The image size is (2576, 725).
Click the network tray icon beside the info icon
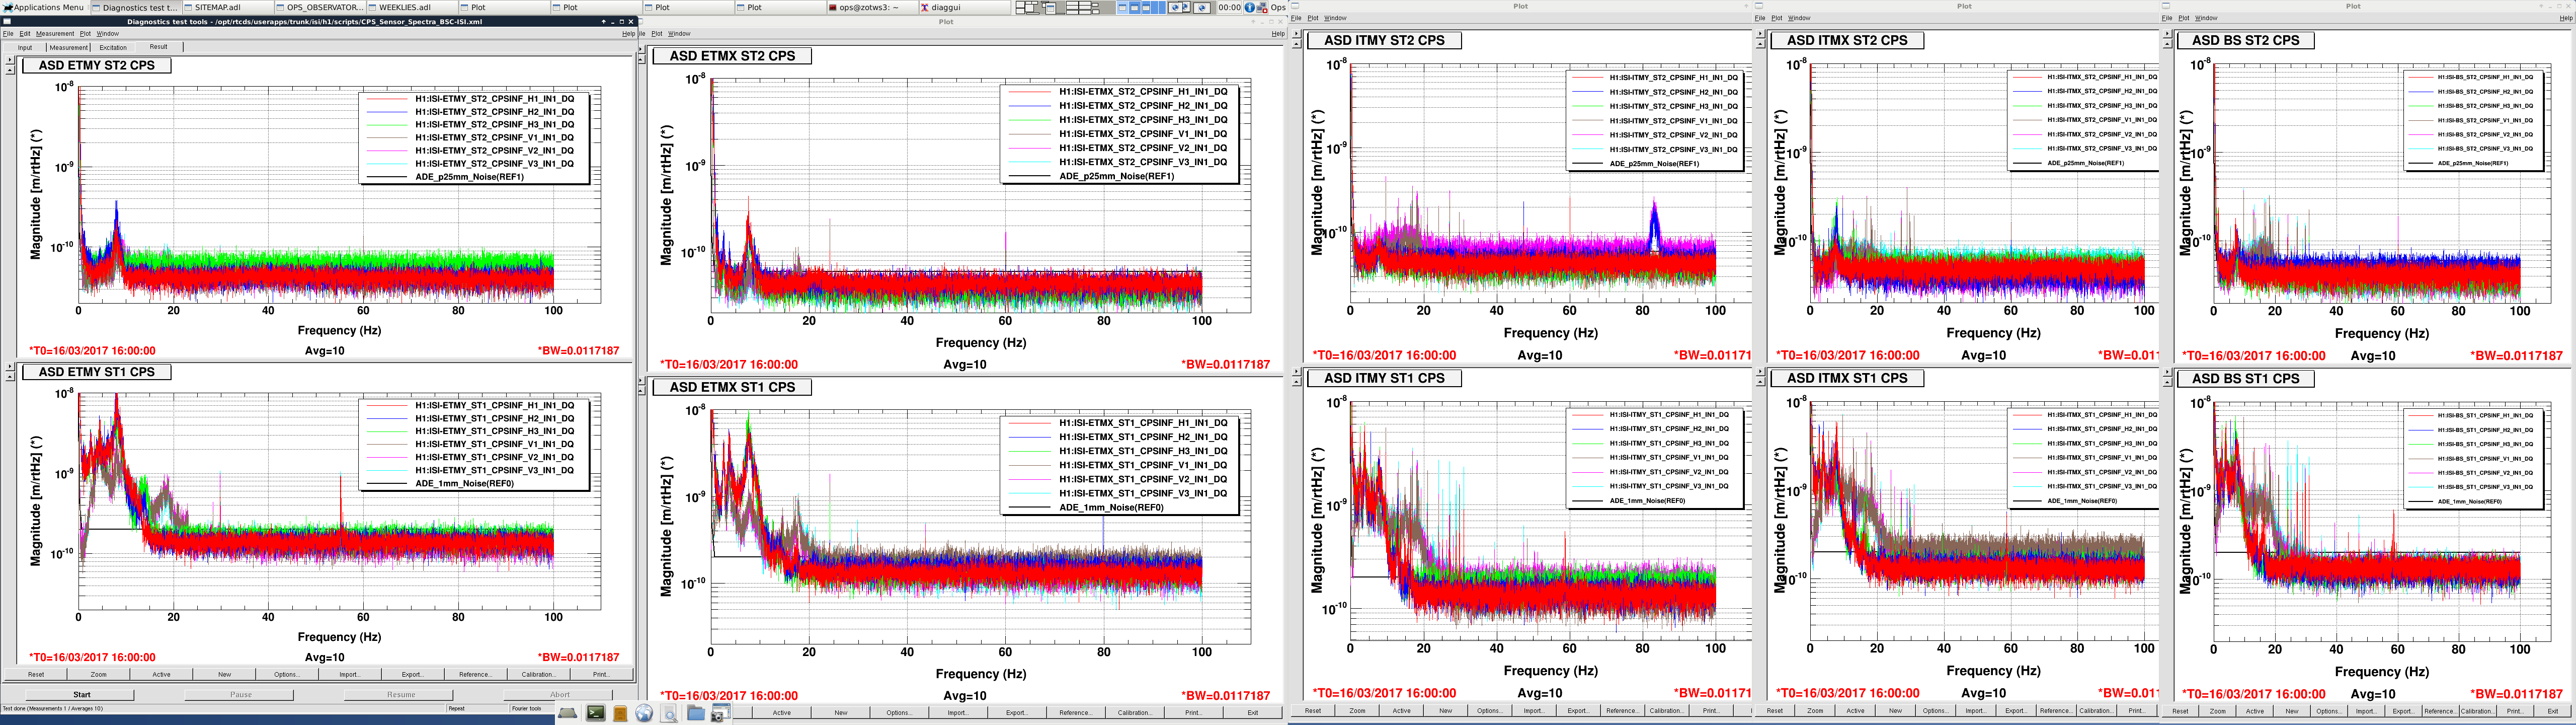pyautogui.click(x=1262, y=7)
